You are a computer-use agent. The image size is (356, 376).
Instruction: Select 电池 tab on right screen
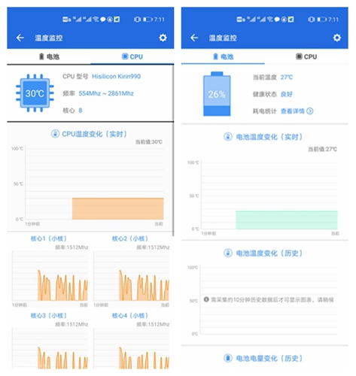point(223,56)
